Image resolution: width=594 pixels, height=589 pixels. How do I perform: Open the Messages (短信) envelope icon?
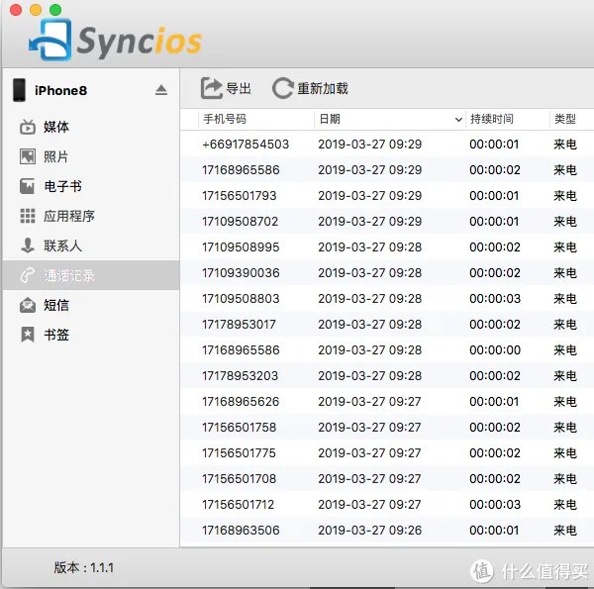(28, 305)
